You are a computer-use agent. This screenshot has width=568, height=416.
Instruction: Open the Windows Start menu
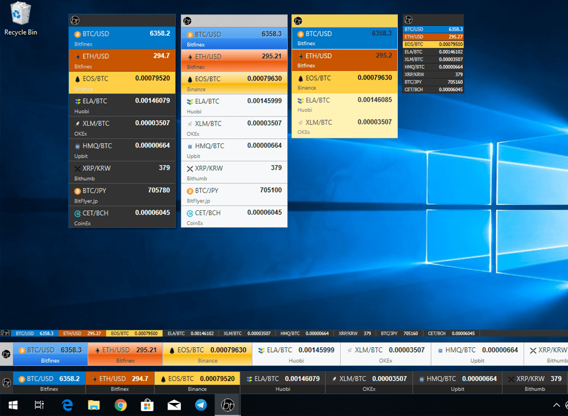(x=13, y=405)
